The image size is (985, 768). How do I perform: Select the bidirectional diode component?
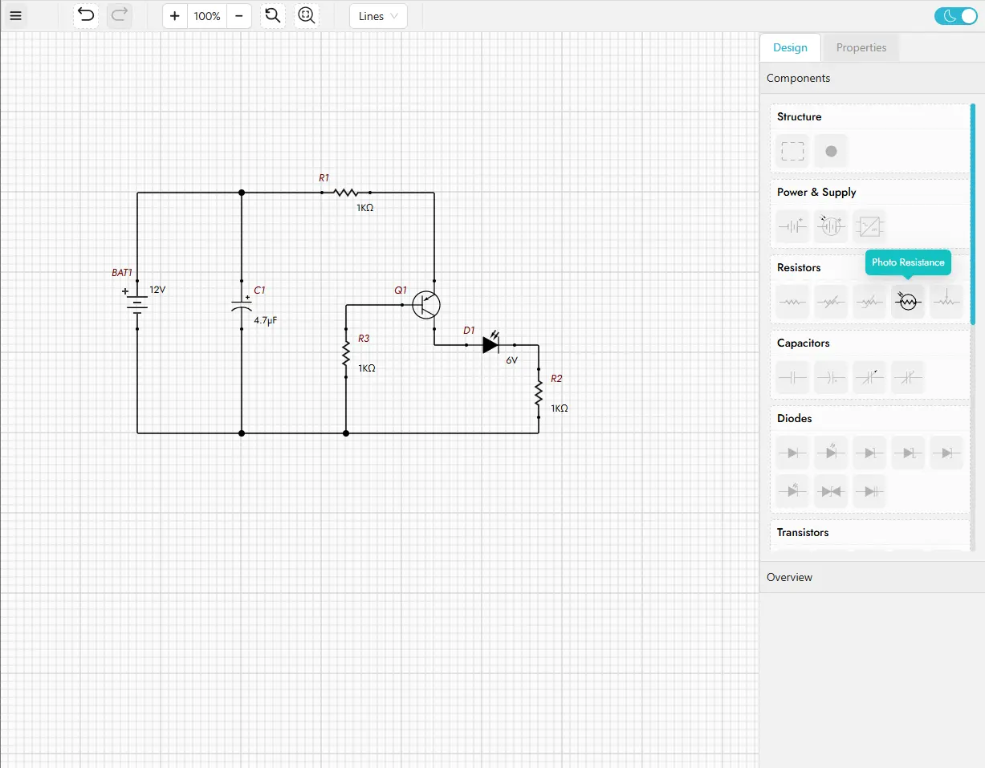[831, 491]
